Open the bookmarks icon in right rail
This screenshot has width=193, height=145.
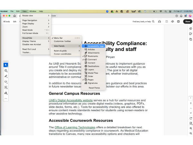pos(191,34)
